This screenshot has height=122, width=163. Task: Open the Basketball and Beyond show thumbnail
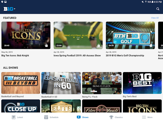pyautogui.click(x=21, y=83)
